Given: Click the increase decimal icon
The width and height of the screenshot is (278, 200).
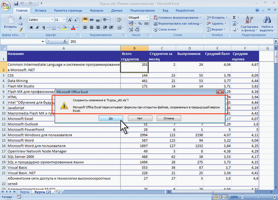Looking at the screenshot, I should pos(131,30).
